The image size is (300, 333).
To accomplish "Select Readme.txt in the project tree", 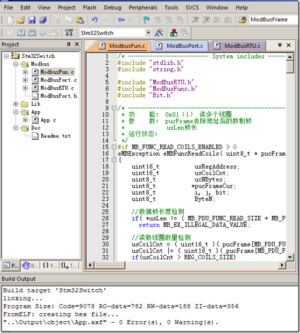I will pos(55,136).
